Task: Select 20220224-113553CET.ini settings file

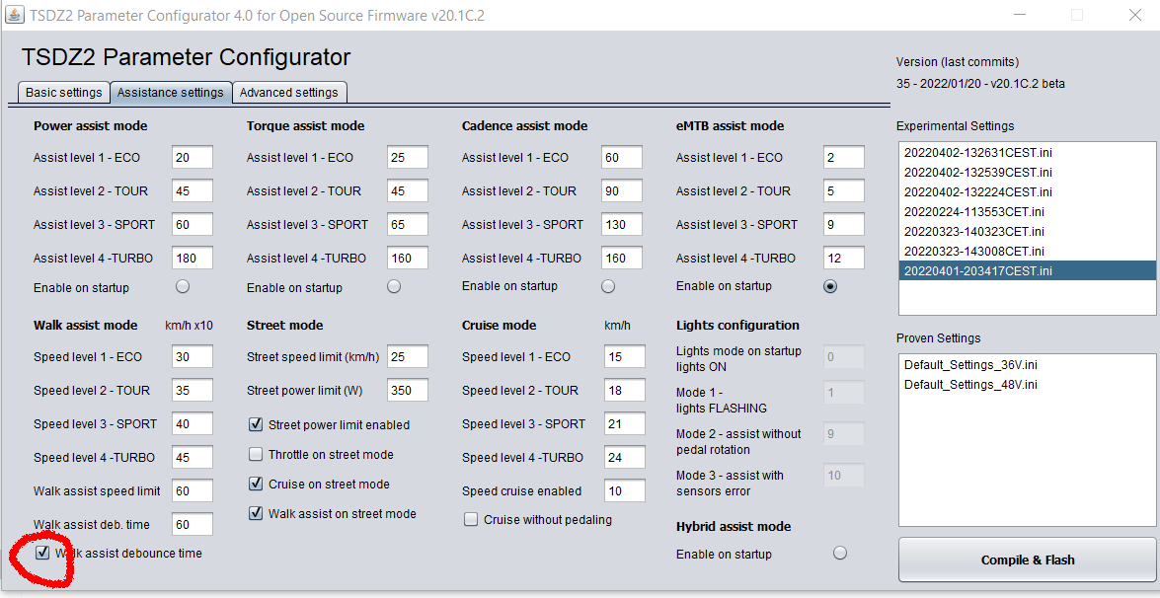Action: pos(1027,211)
